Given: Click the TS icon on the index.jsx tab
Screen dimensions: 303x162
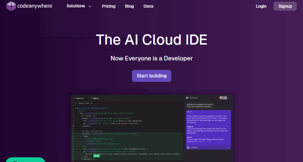Looking at the screenshot, I should tap(75, 98).
